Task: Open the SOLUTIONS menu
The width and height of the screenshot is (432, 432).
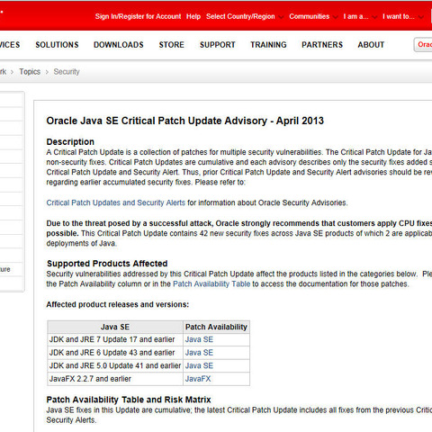Action: point(57,45)
